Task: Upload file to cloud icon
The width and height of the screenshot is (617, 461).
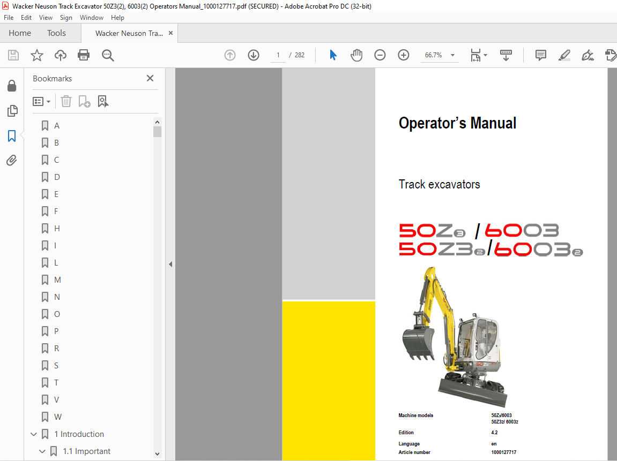Action: click(60, 55)
